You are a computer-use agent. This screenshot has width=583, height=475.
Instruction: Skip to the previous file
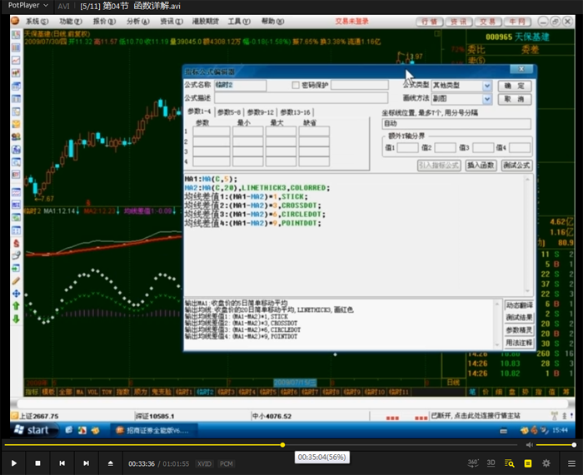tap(62, 463)
